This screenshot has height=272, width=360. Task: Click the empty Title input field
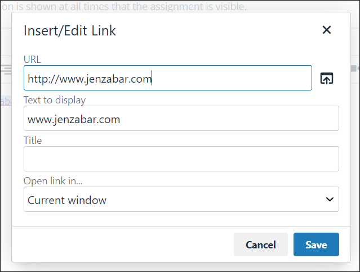[x=181, y=158]
